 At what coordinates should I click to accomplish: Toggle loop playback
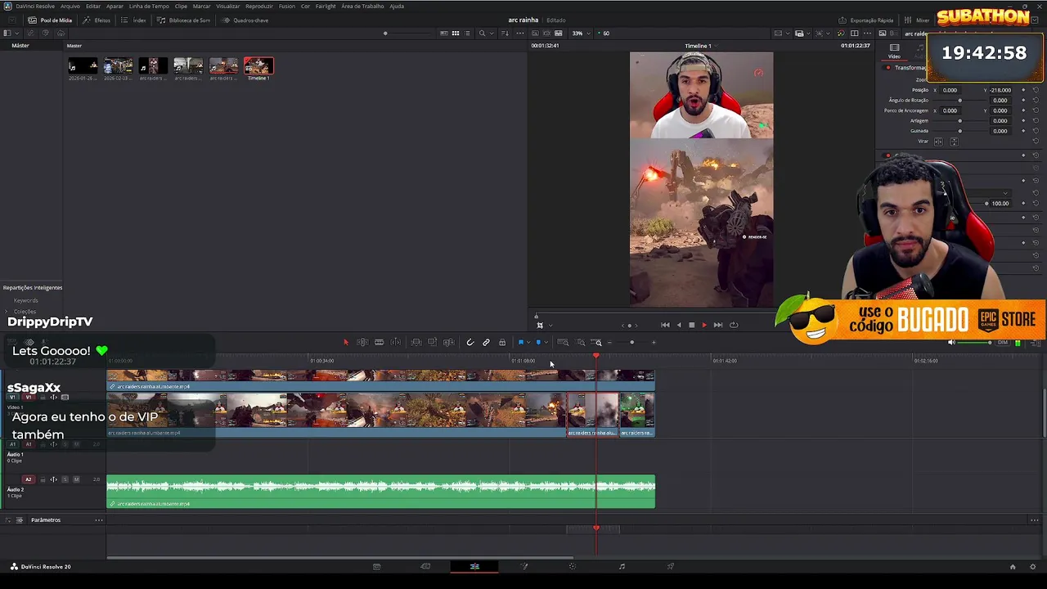pos(733,325)
